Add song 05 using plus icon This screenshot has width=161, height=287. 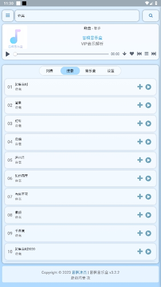coord(140,160)
